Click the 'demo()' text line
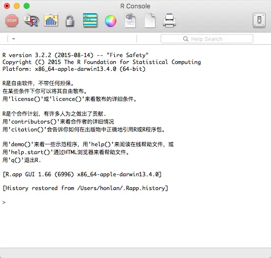This screenshot has height=258, width=271. (x=88, y=144)
